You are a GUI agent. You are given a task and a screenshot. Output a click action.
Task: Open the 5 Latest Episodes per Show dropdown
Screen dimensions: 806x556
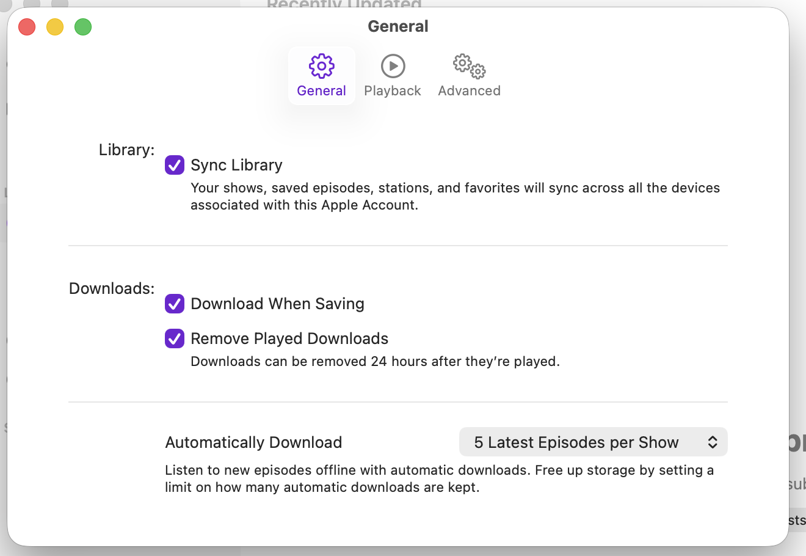(x=593, y=442)
